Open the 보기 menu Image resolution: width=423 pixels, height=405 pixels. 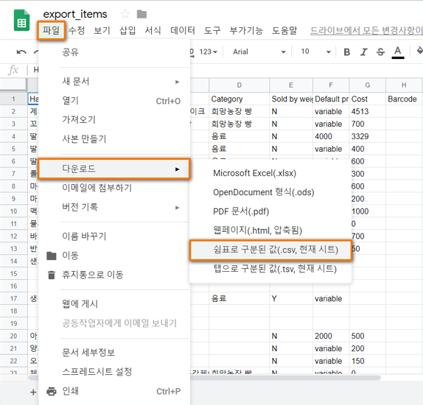[102, 30]
